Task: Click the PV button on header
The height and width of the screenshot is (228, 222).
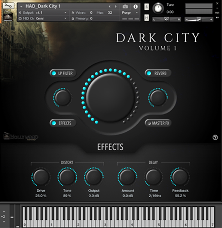Action: (217, 17)
